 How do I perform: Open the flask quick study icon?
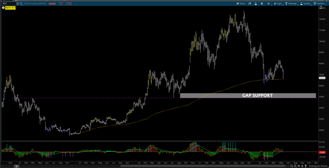256,4
